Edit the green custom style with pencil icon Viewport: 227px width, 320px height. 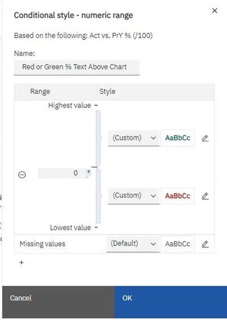tap(205, 138)
